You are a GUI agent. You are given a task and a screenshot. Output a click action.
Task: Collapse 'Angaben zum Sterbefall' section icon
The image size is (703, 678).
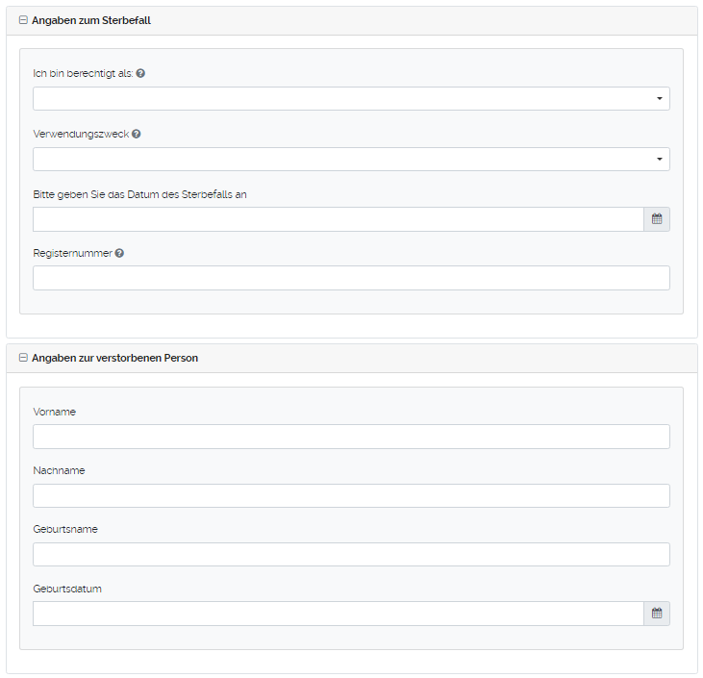[x=23, y=20]
